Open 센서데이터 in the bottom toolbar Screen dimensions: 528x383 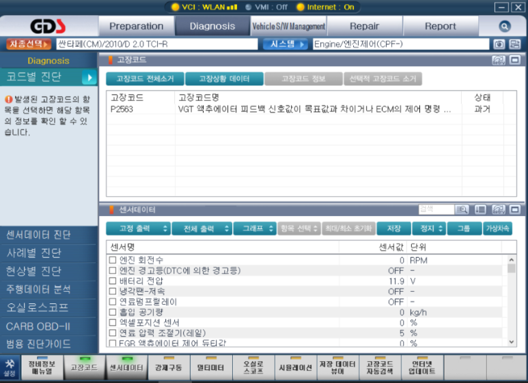[x=126, y=367]
